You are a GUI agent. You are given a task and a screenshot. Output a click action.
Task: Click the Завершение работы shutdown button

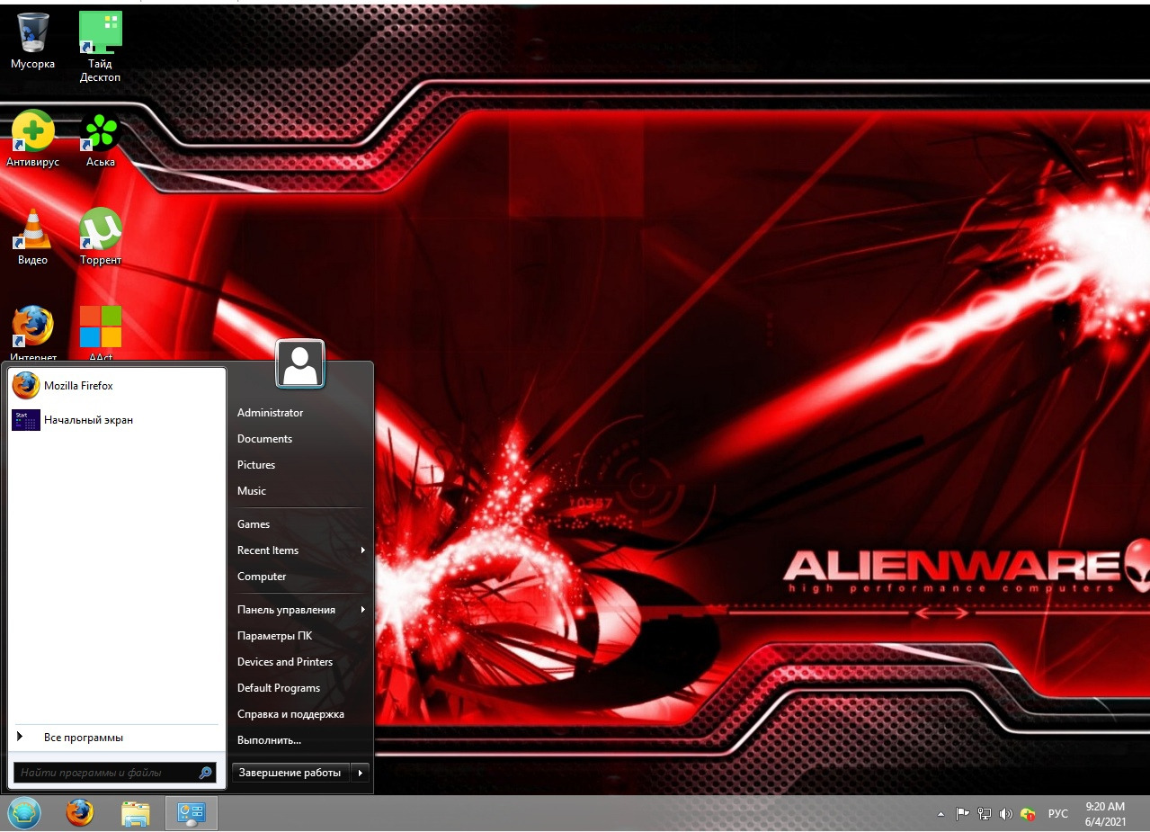tap(290, 773)
